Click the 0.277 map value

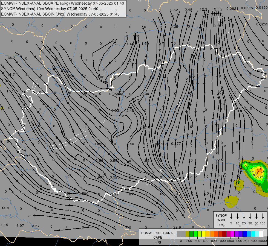click(x=176, y=143)
